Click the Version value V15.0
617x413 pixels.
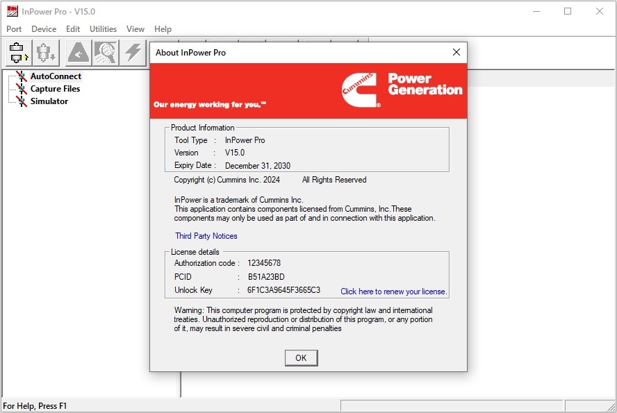[235, 153]
